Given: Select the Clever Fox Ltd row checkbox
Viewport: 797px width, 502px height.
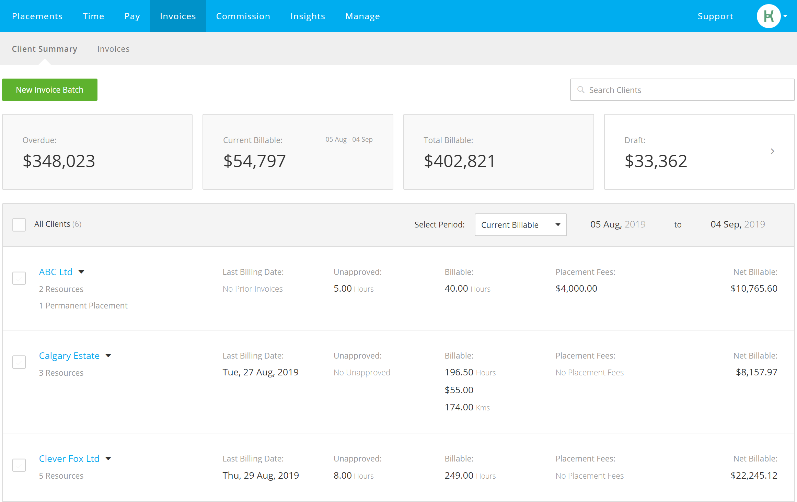Looking at the screenshot, I should [19, 465].
